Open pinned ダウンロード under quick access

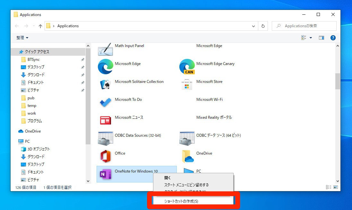tap(36, 75)
